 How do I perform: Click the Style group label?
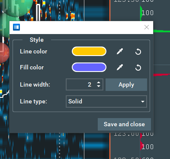click(37, 40)
